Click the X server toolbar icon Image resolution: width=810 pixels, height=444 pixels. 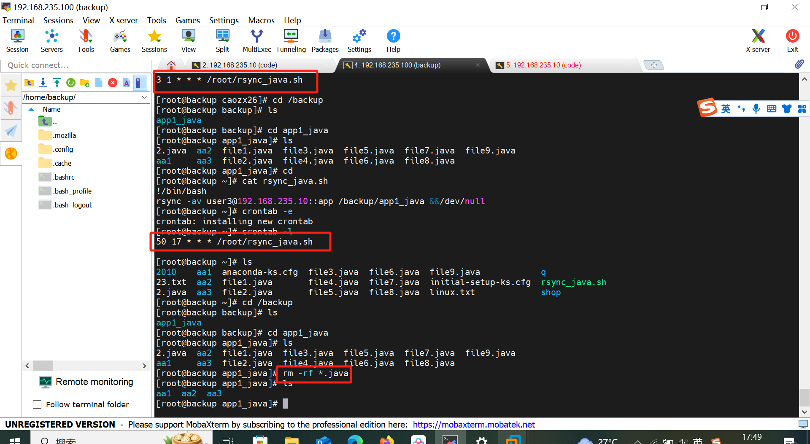758,41
